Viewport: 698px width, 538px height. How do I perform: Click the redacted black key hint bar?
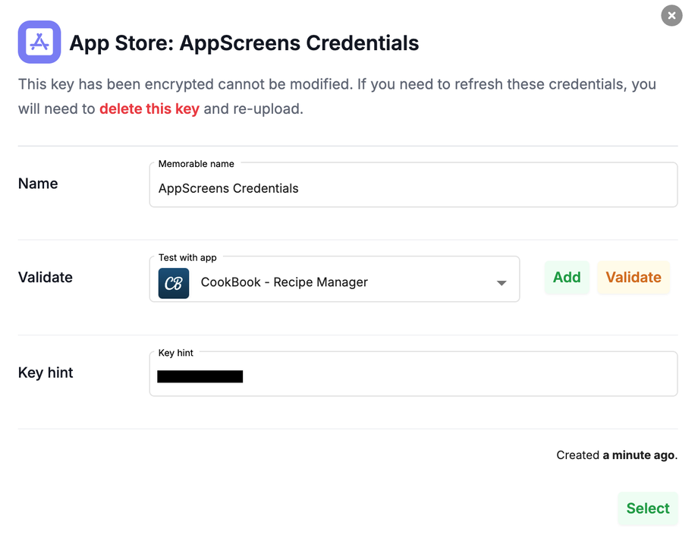200,376
